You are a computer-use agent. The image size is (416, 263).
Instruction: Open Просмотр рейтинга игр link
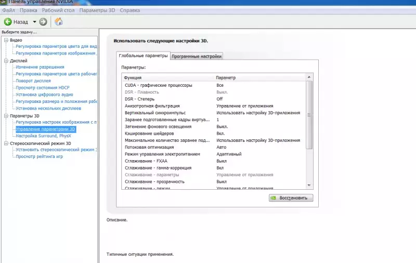[40, 156]
